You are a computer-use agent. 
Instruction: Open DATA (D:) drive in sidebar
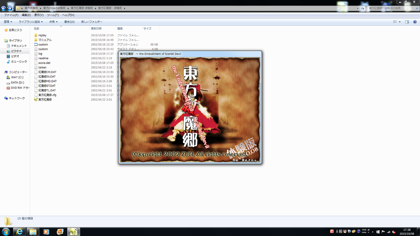[x=18, y=83]
